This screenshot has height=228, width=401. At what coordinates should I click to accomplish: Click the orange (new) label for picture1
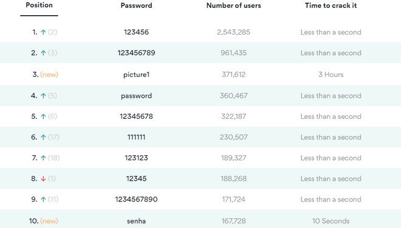[x=49, y=75]
